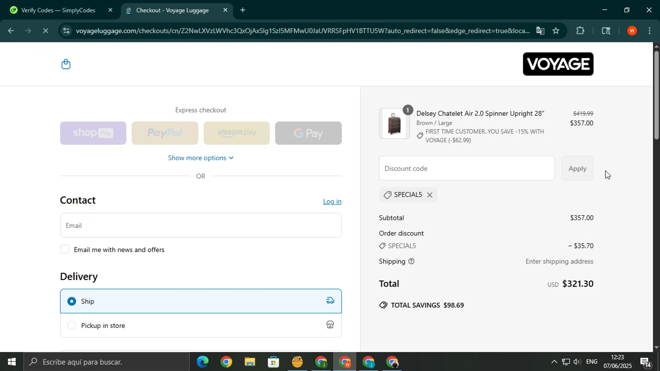Close the Checkout Voyage Luggage tab

pyautogui.click(x=225, y=10)
